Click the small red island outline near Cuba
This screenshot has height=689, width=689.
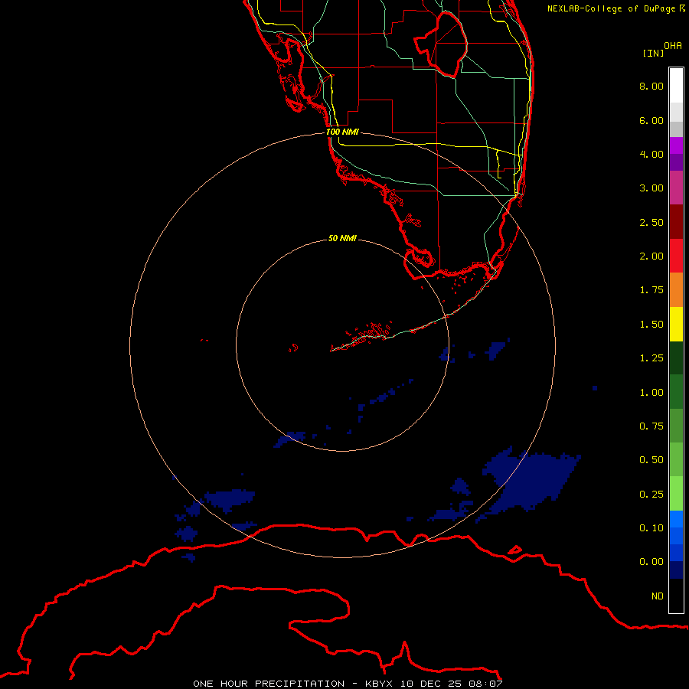point(515,550)
